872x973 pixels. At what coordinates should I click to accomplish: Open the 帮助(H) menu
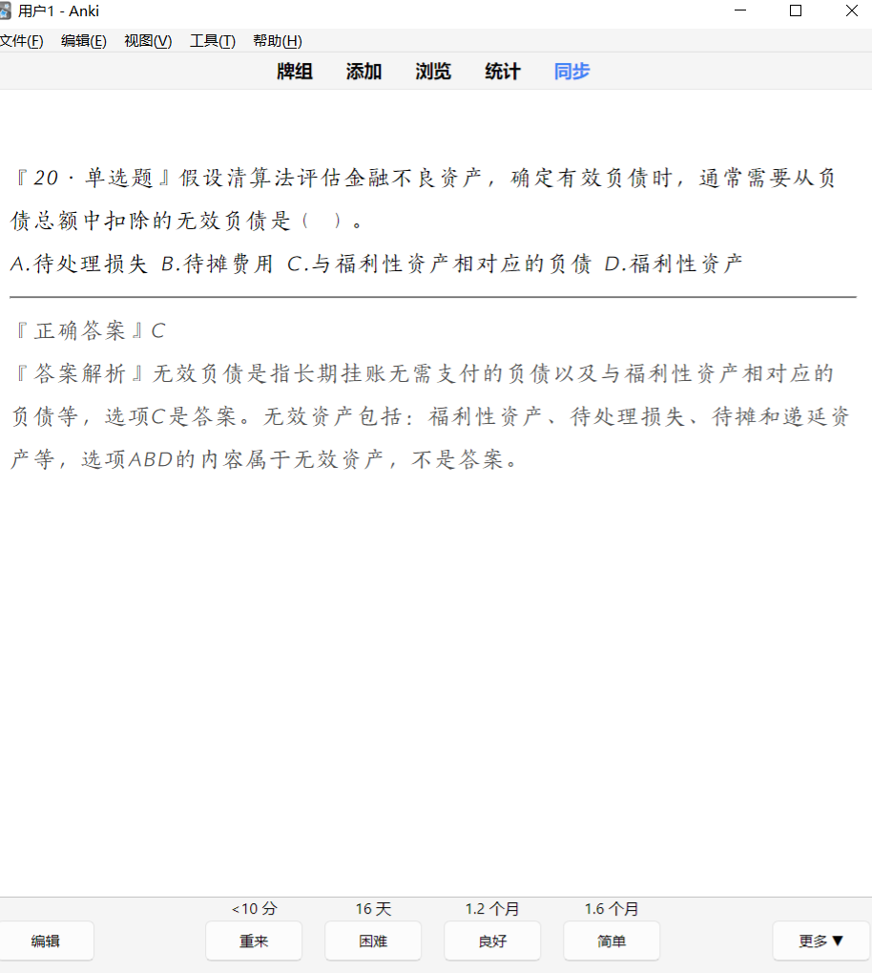(x=278, y=41)
